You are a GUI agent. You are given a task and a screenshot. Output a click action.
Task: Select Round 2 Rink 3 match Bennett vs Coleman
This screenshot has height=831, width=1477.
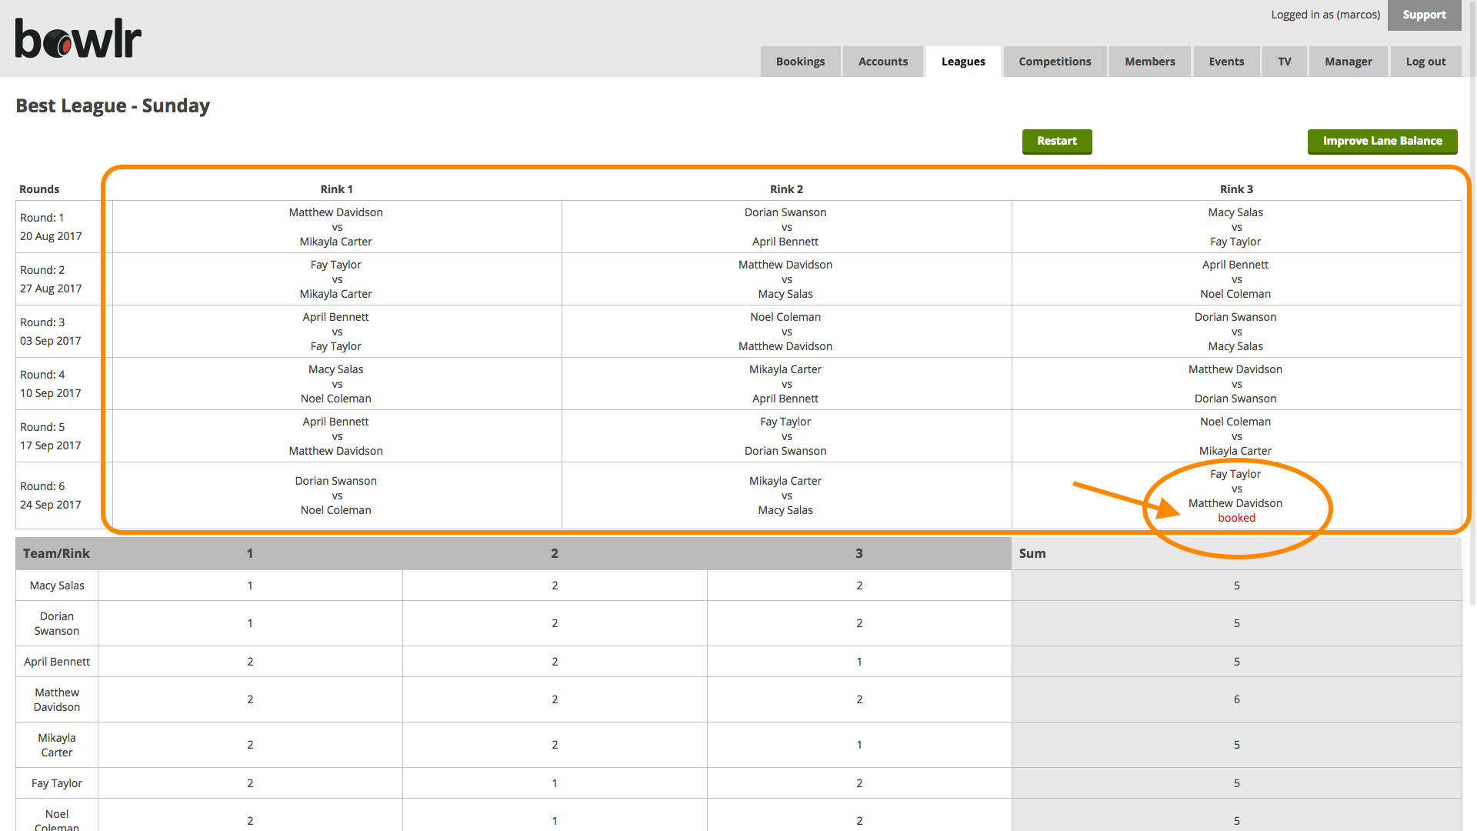tap(1236, 279)
